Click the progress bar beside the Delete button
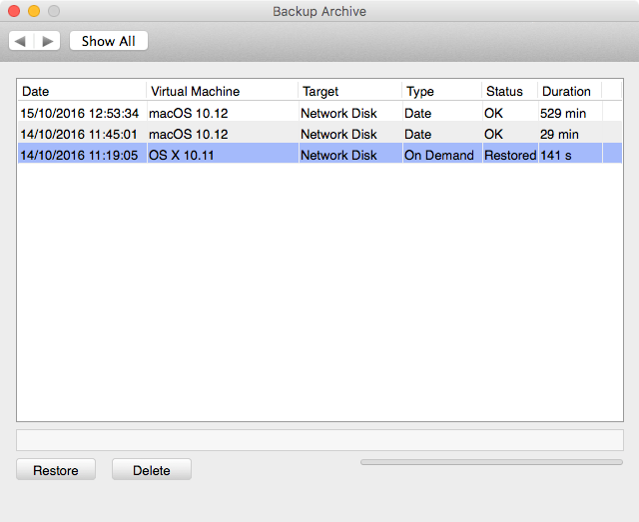 (x=491, y=462)
